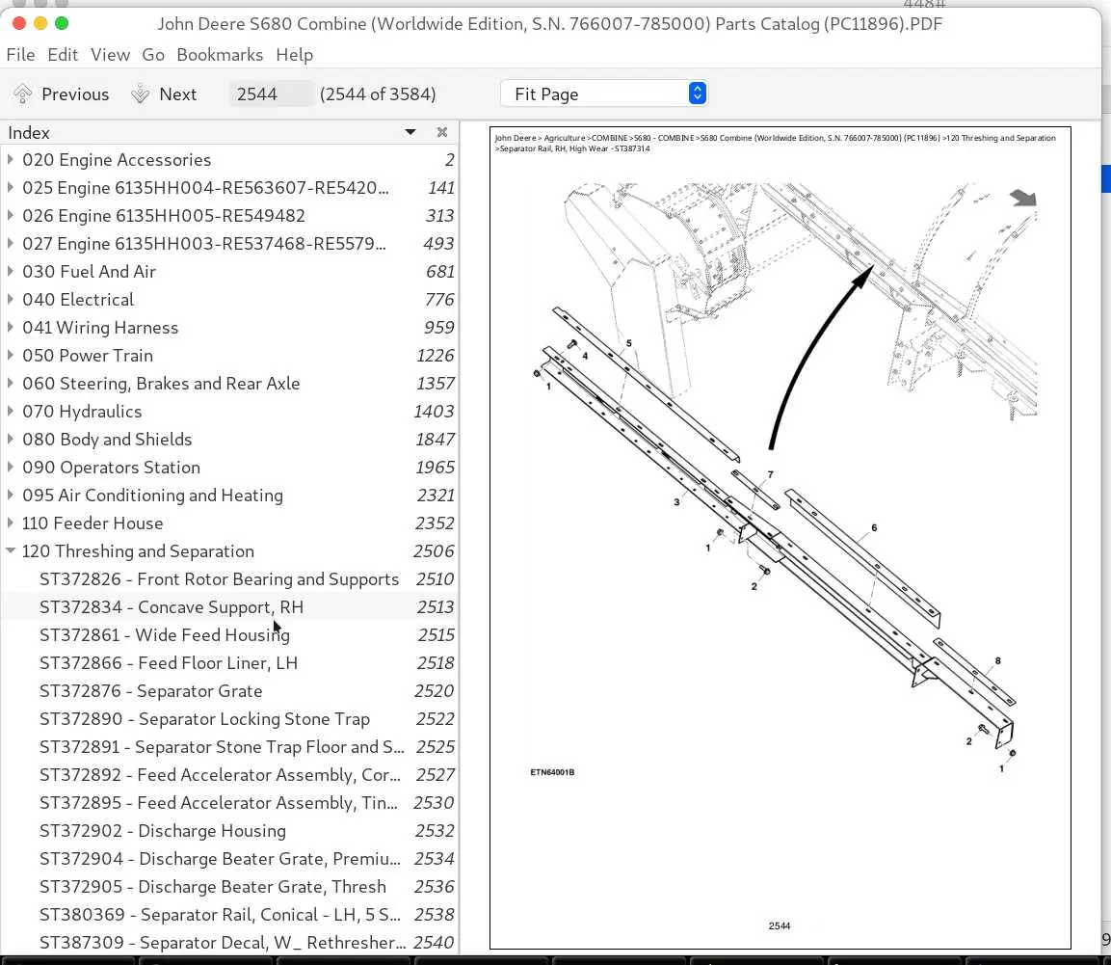This screenshot has height=965, width=1111.
Task: Expand 030 Fuel And Air section
Action: tap(10, 272)
